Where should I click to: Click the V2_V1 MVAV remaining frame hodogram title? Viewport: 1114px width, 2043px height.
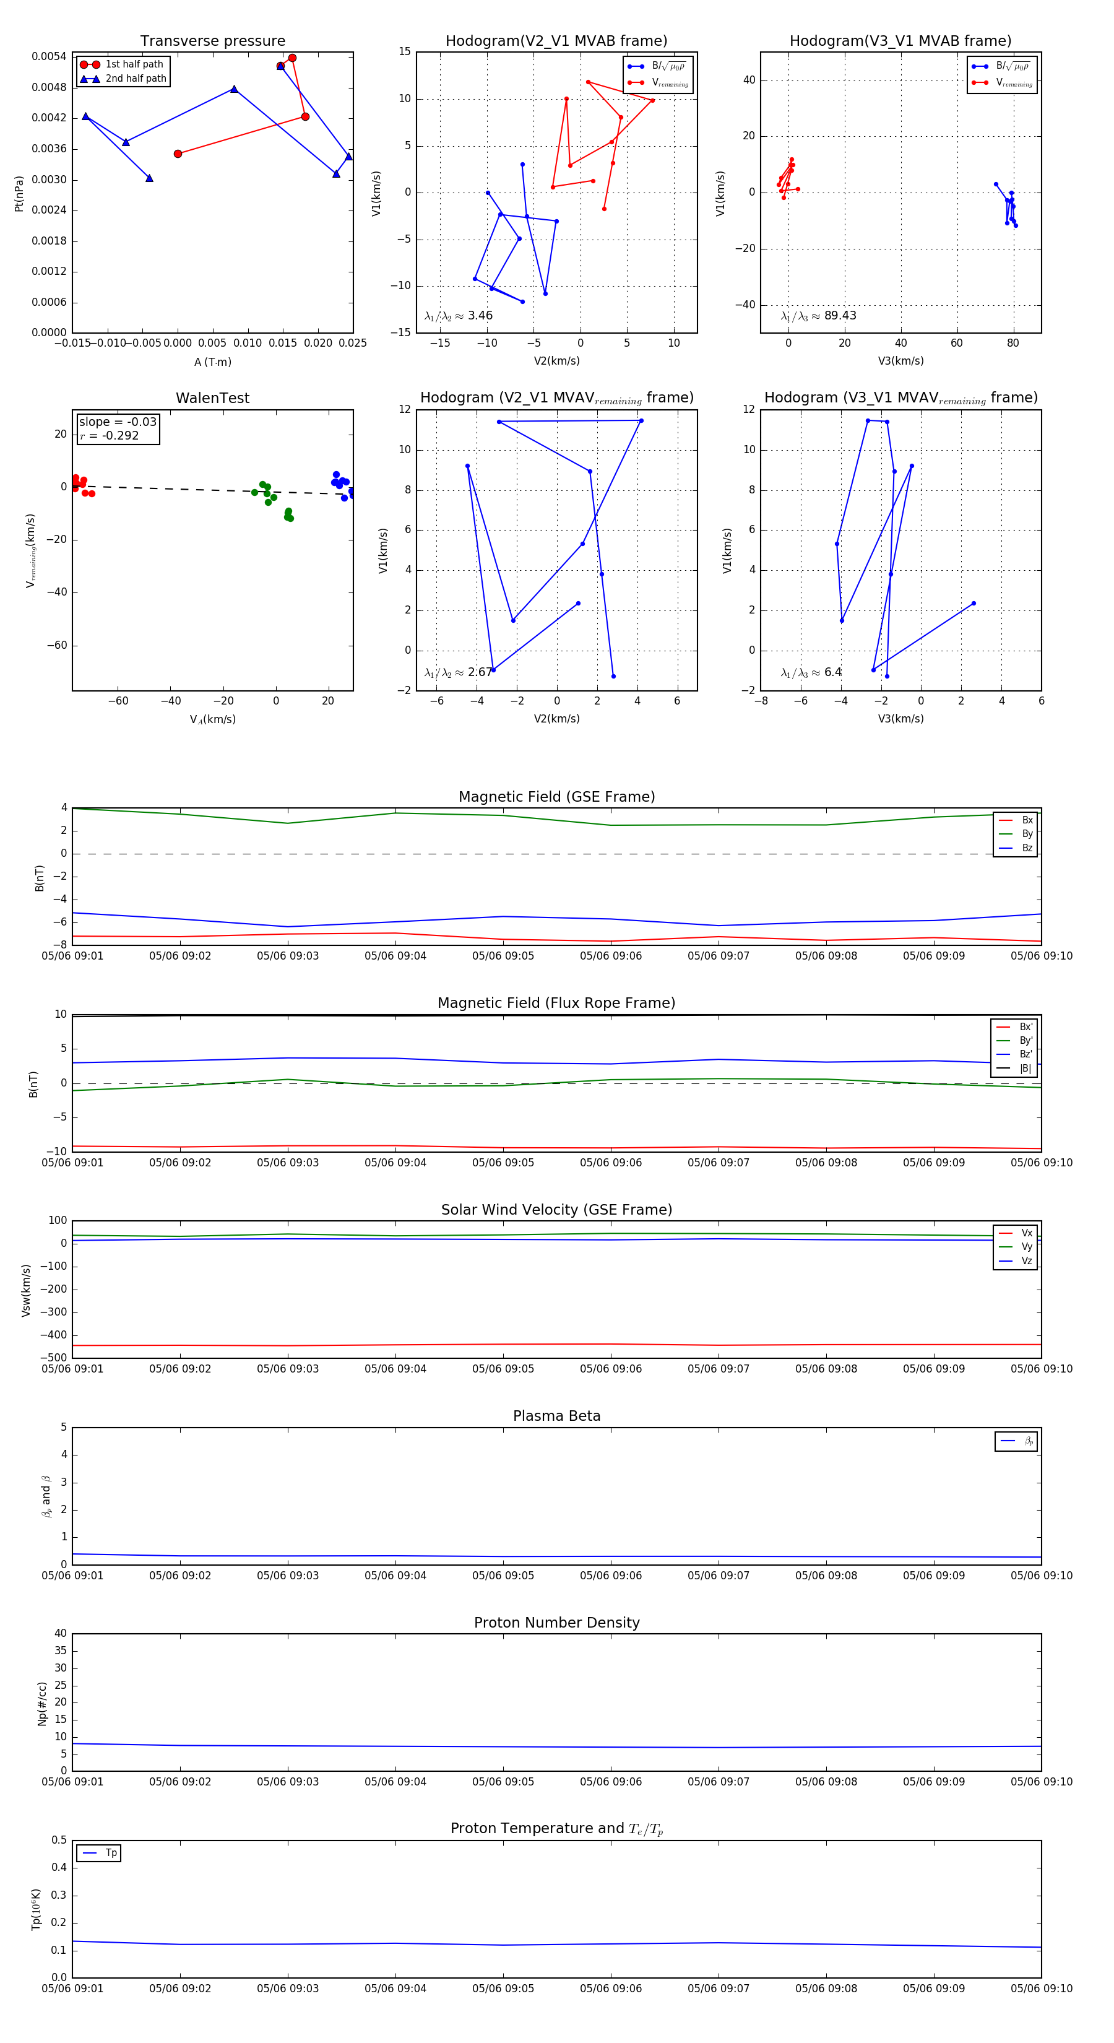point(556,398)
